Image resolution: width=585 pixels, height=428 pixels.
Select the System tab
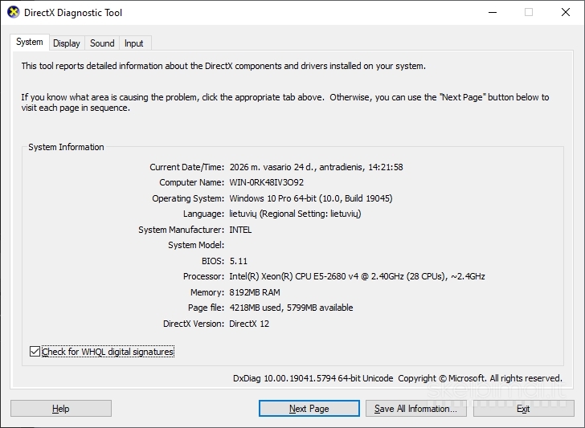click(30, 43)
